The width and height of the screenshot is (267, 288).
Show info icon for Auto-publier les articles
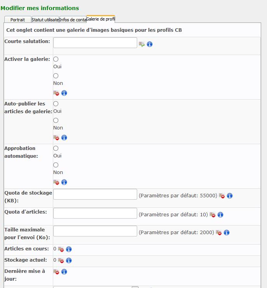(x=64, y=138)
